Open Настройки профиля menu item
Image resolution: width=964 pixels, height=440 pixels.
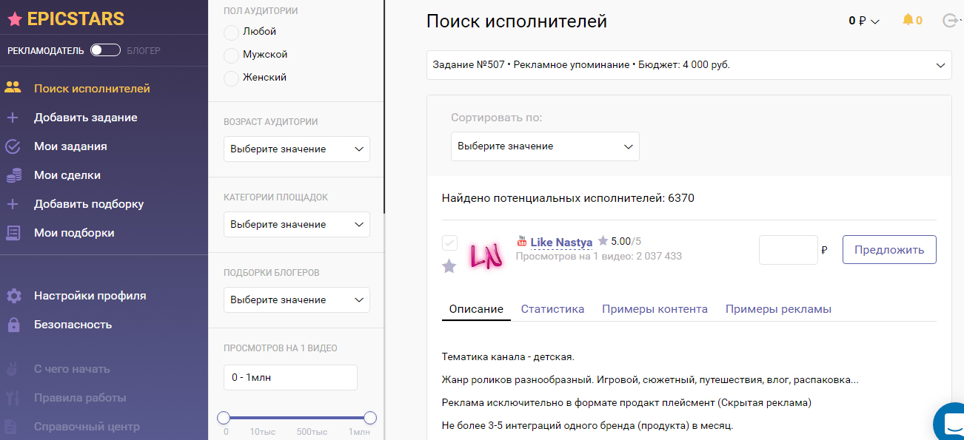[x=90, y=296]
